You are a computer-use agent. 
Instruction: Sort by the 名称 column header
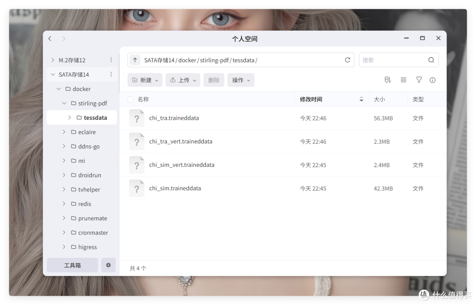143,99
